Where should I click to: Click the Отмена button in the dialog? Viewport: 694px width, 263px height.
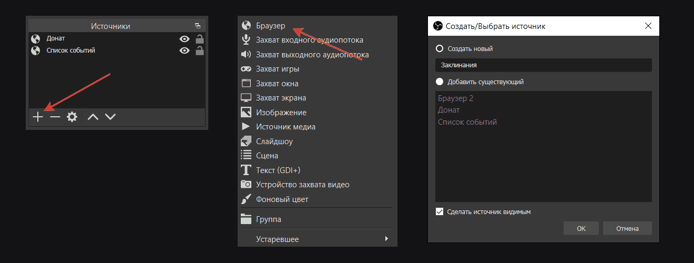point(627,228)
